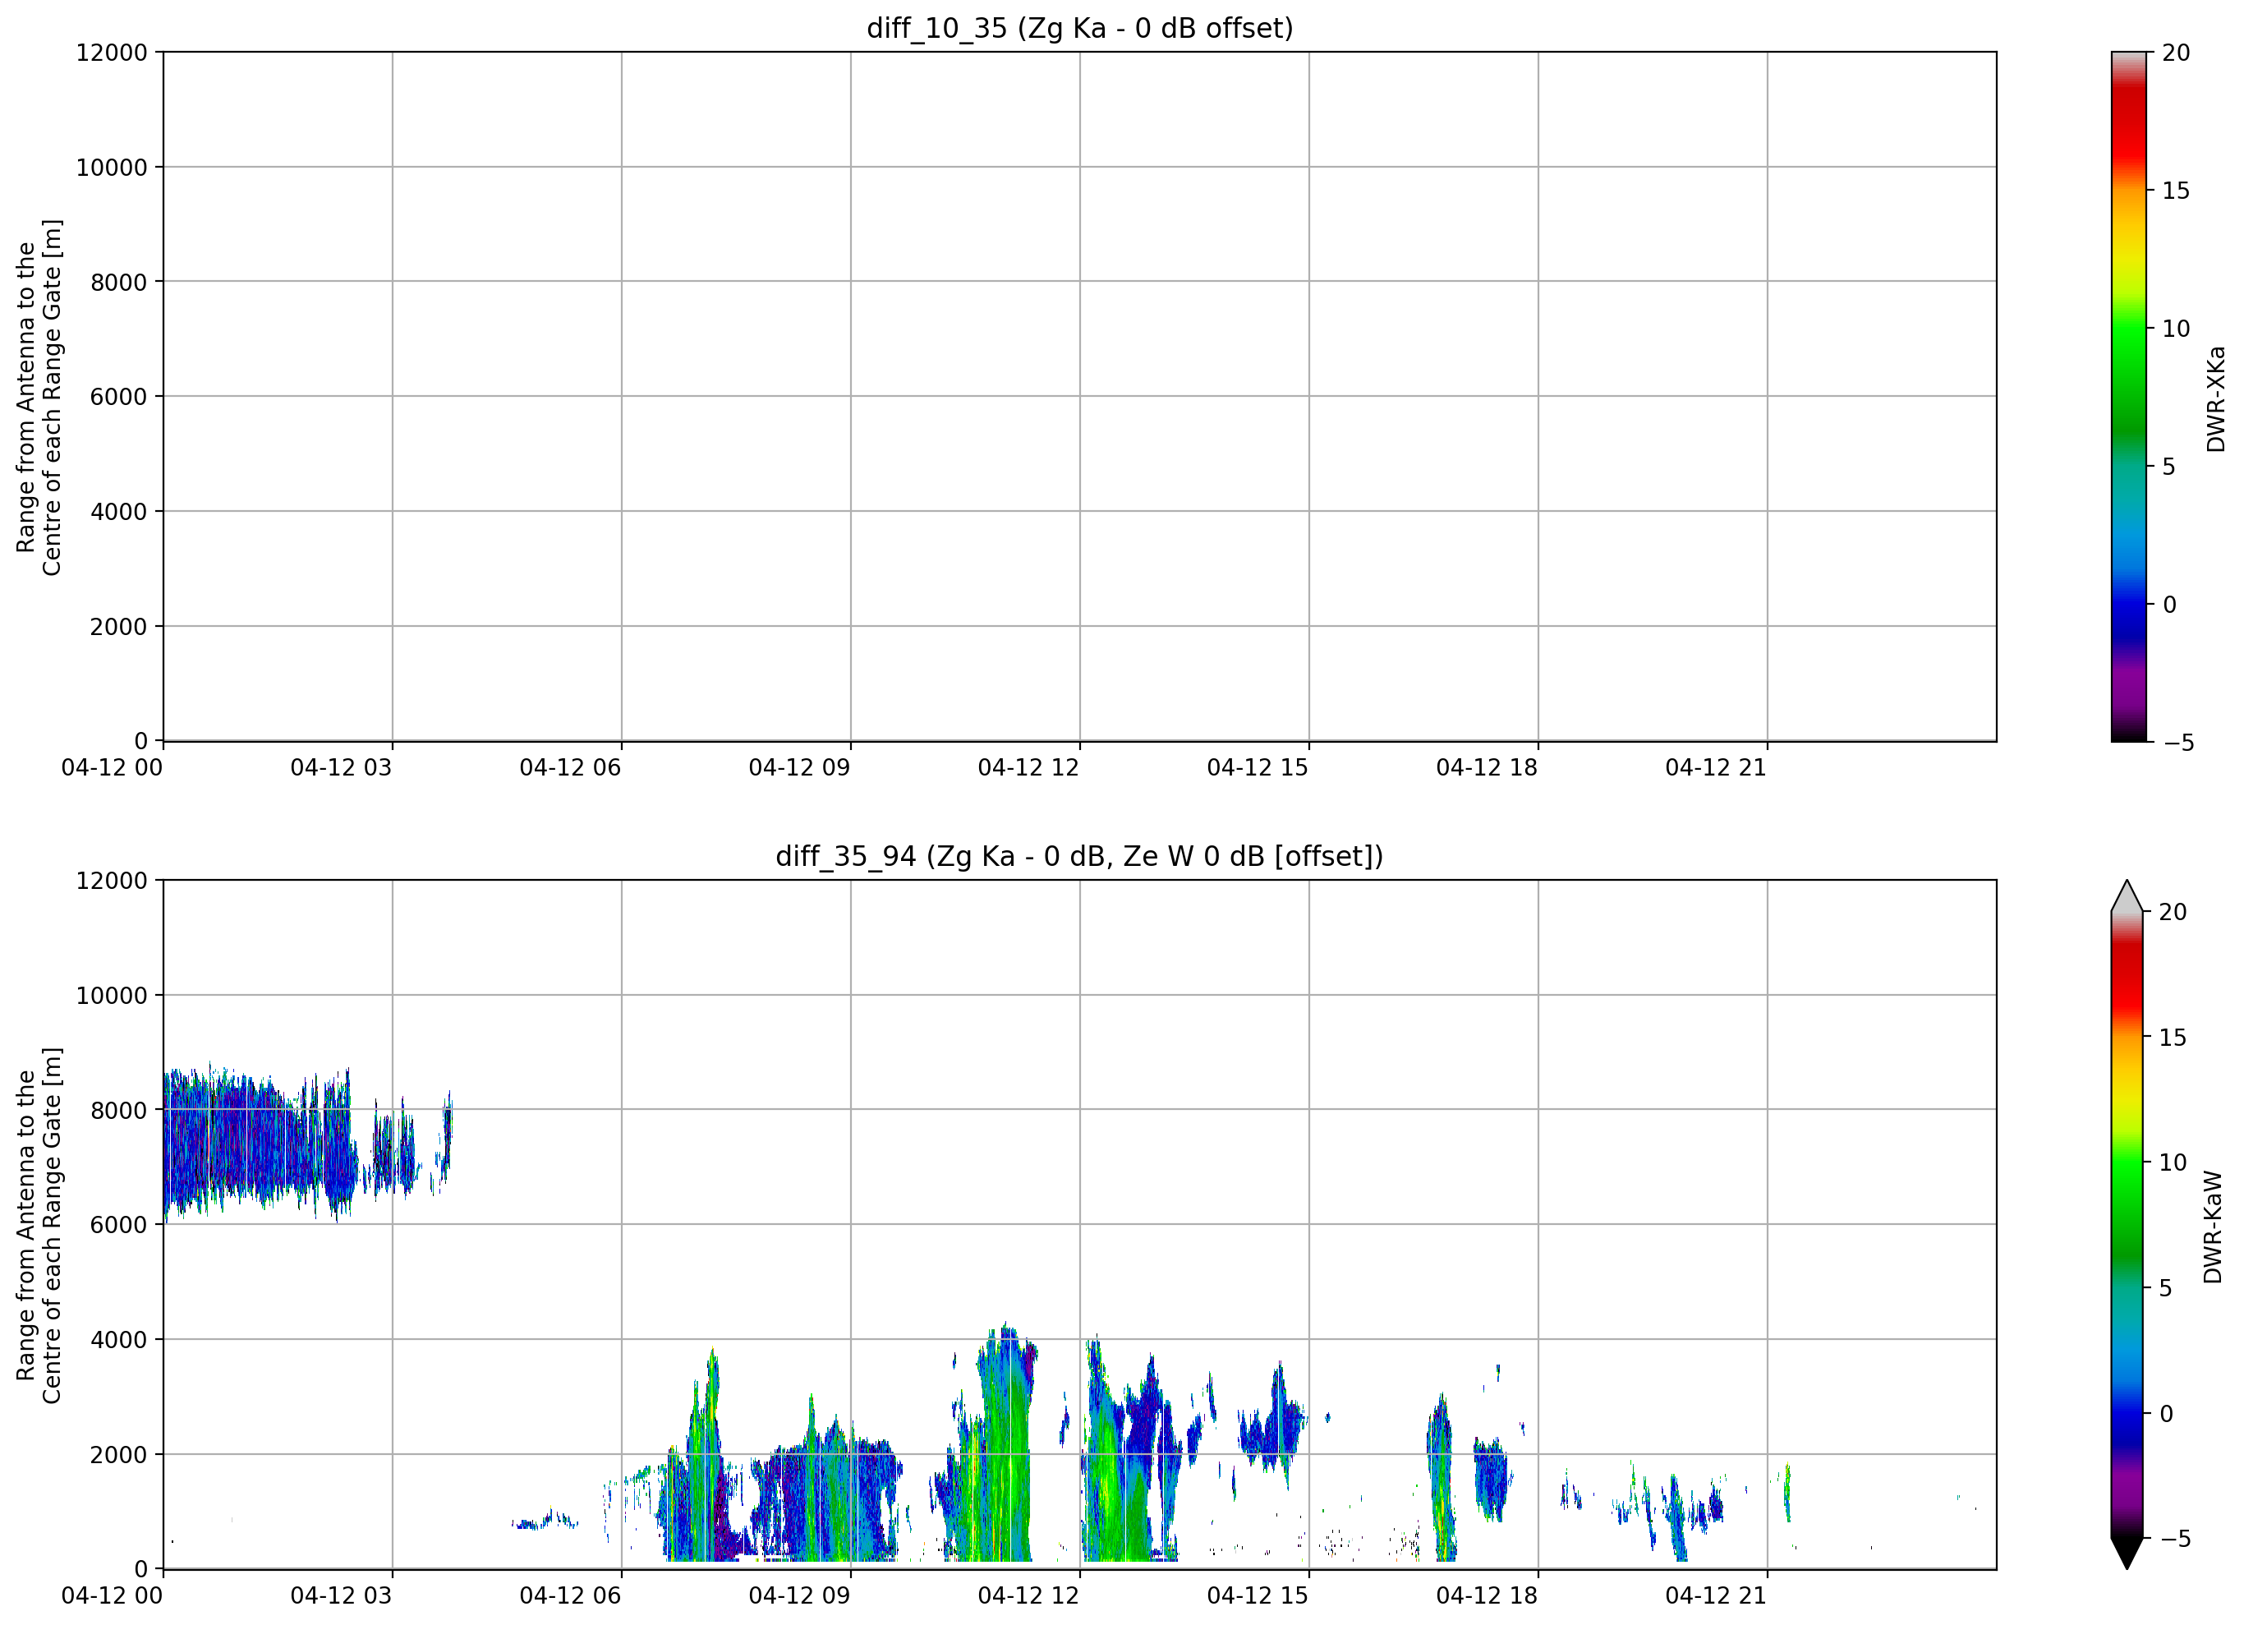2244x1625 pixels.
Task: Click the bottom plot's y-axis range label
Action: [x=39, y=1225]
